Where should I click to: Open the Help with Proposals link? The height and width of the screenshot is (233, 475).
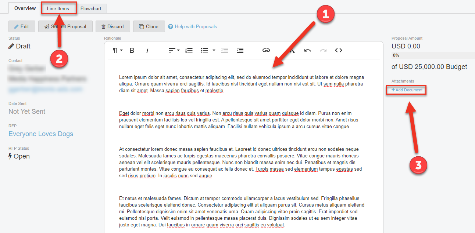click(196, 26)
